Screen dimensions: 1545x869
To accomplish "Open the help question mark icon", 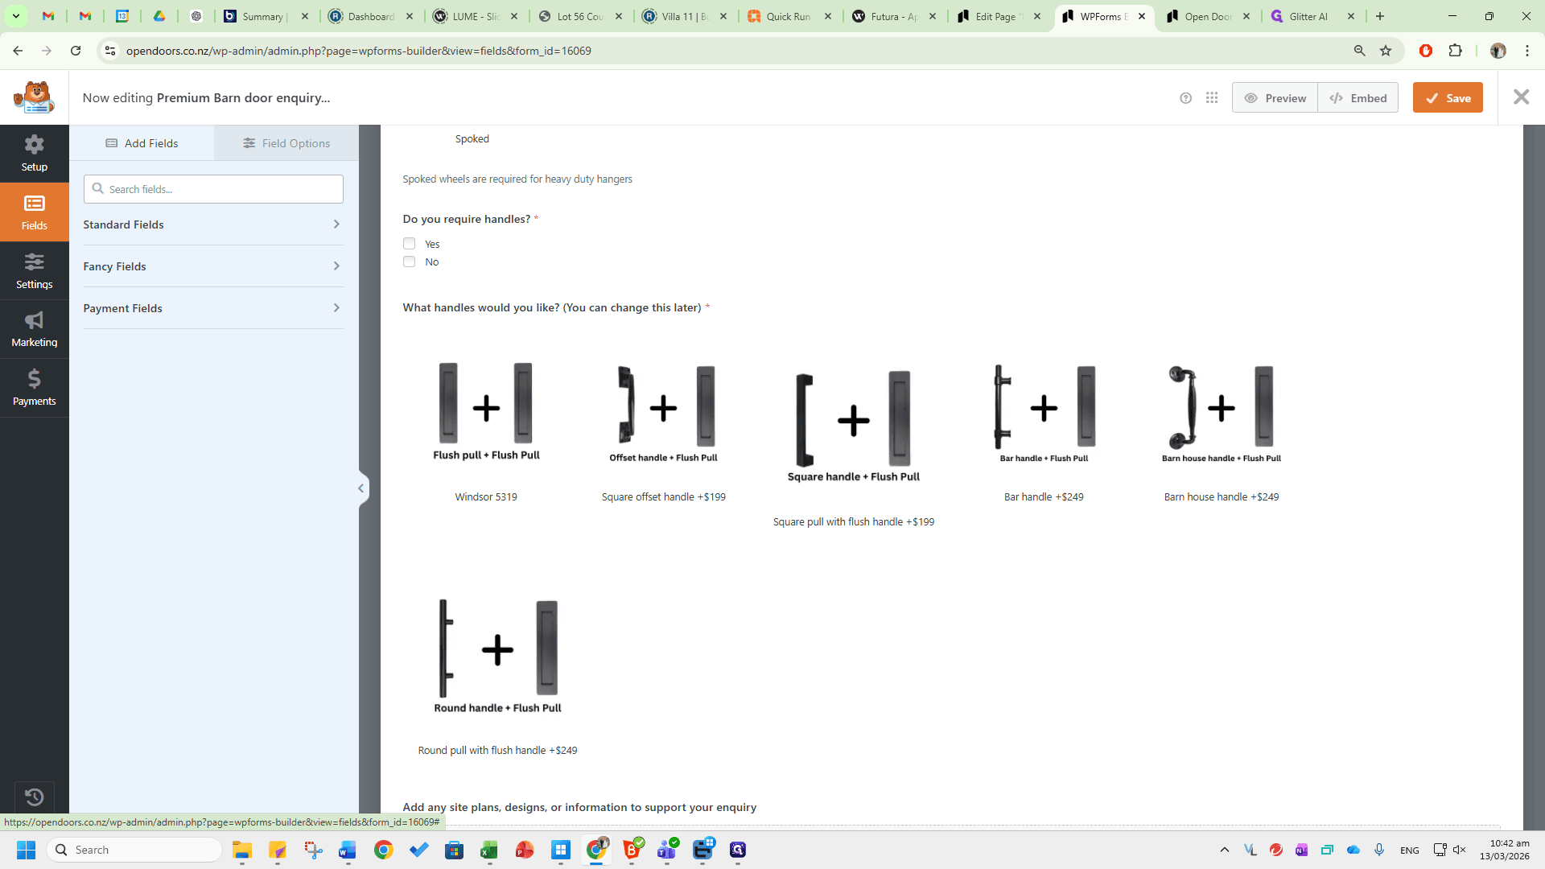I will [x=1185, y=98].
